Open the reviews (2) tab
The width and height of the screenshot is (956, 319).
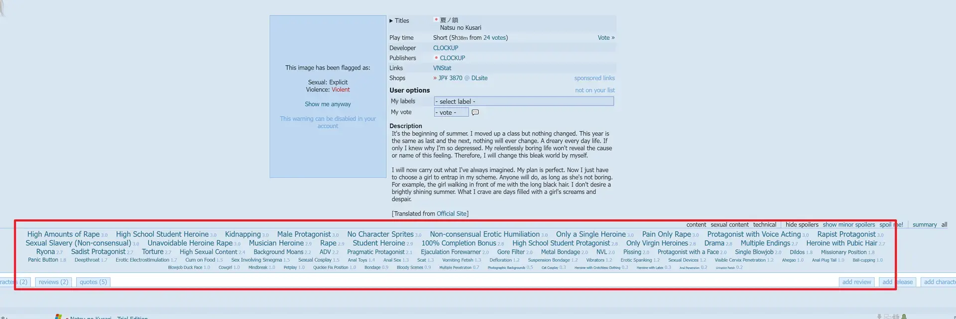(x=53, y=282)
